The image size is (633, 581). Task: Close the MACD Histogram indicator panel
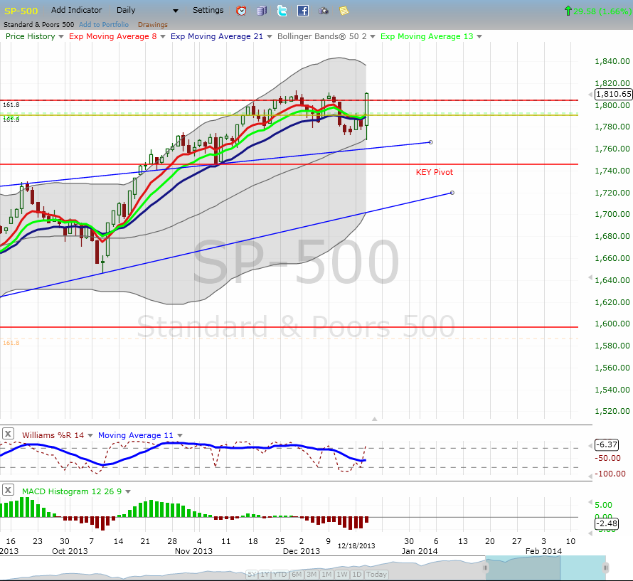tap(8, 490)
